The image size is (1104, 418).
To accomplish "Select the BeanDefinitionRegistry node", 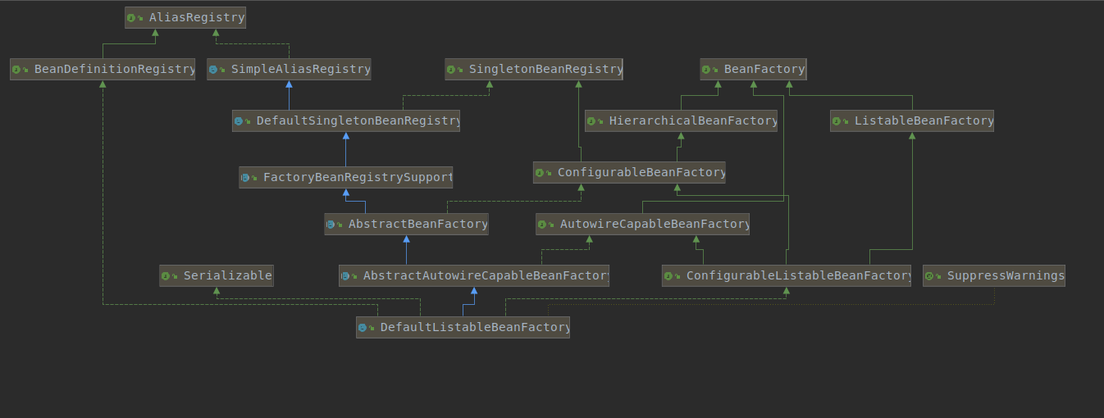I will 103,70.
